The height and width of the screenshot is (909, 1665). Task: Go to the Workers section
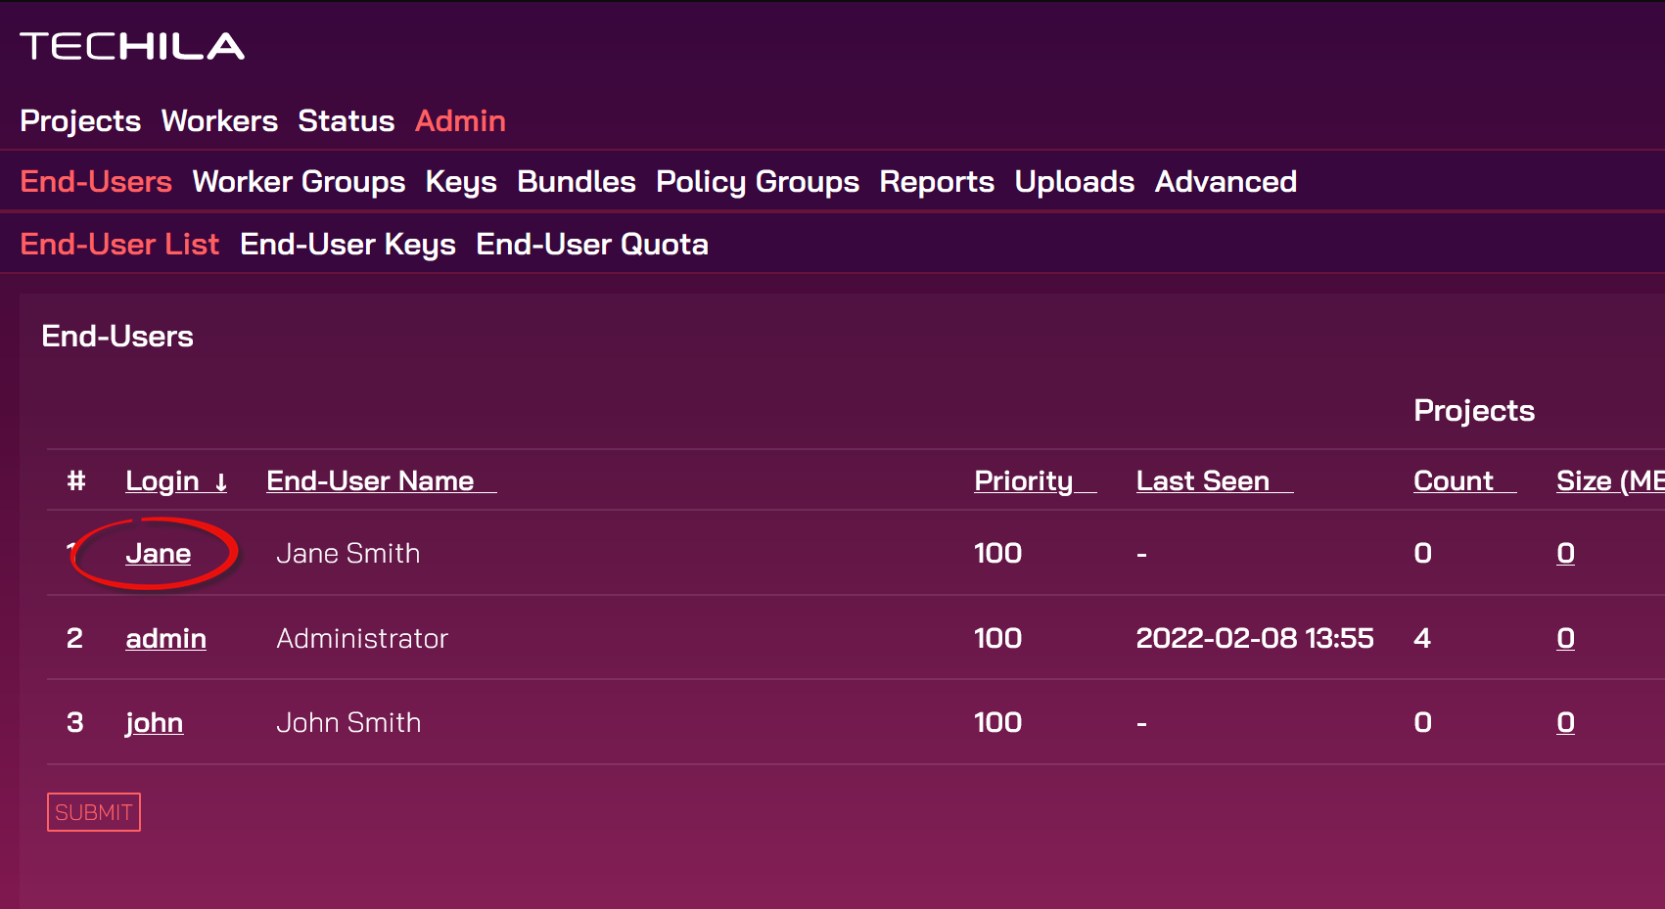click(219, 120)
